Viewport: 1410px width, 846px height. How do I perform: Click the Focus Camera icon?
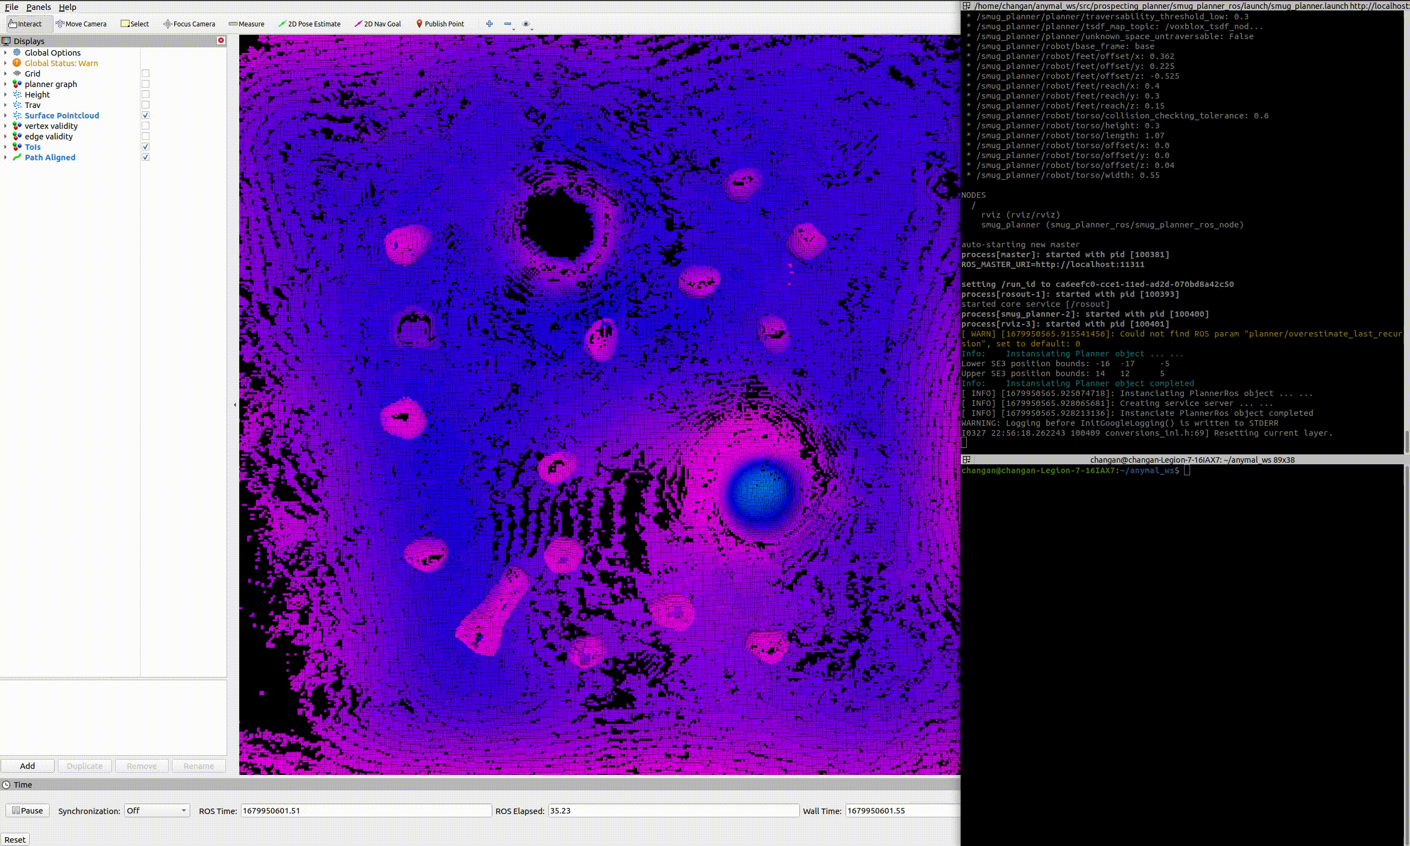[x=165, y=23]
